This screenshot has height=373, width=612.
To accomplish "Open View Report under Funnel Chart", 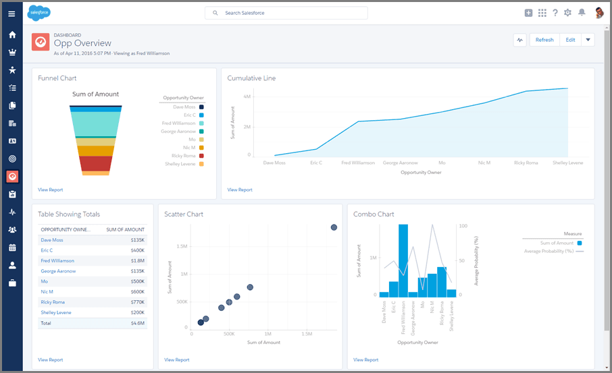I will (x=51, y=190).
